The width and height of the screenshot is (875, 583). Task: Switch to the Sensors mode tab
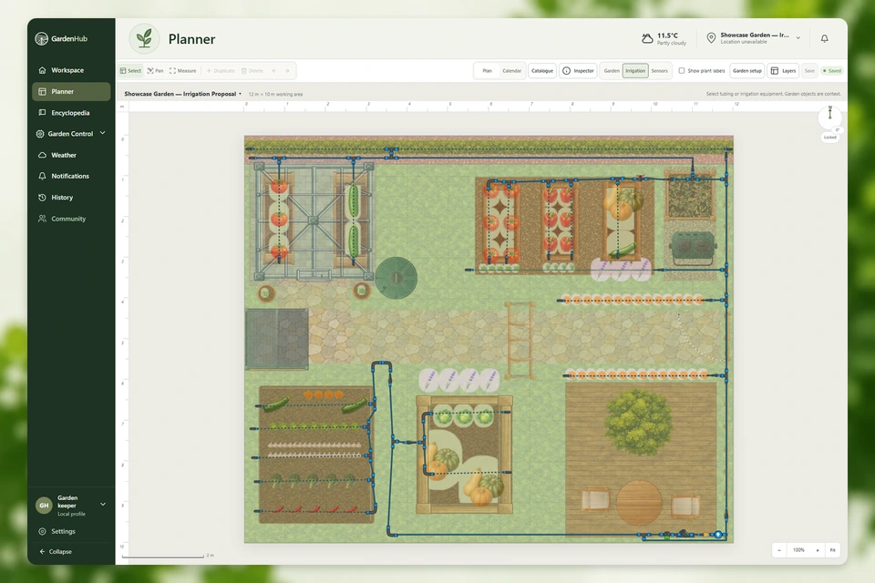pos(660,71)
